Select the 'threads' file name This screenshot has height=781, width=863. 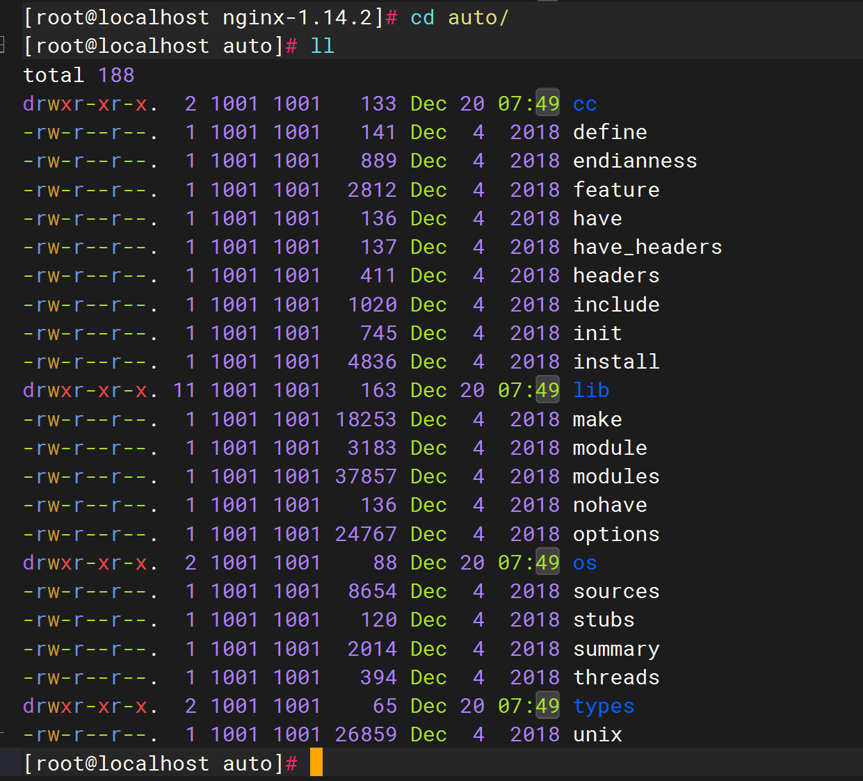616,677
